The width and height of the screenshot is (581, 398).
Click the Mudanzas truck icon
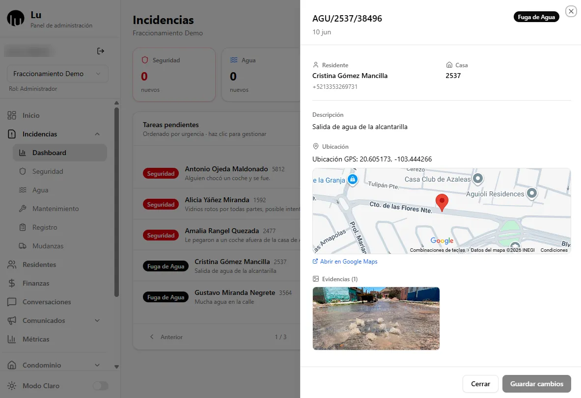point(23,246)
